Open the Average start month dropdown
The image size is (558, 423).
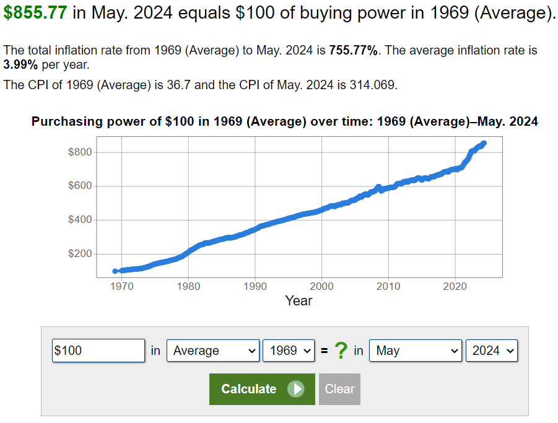[213, 351]
